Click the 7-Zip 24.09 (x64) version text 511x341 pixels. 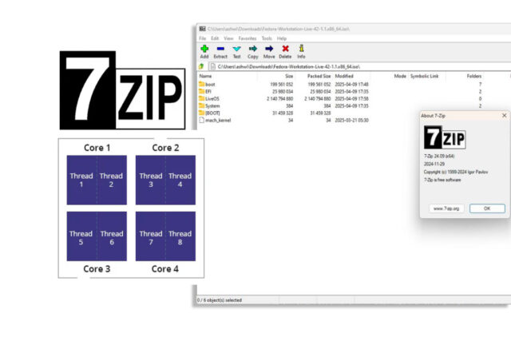pos(439,156)
